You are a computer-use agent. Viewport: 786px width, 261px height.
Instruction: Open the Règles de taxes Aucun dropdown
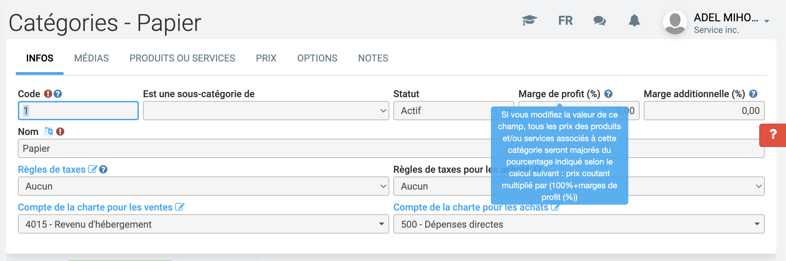click(x=203, y=186)
